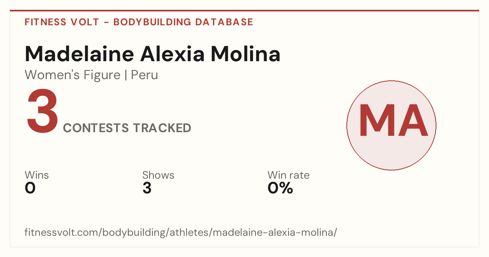
Task: Click the Fitness Volt Bodybuilding Database header
Action: coord(139,22)
